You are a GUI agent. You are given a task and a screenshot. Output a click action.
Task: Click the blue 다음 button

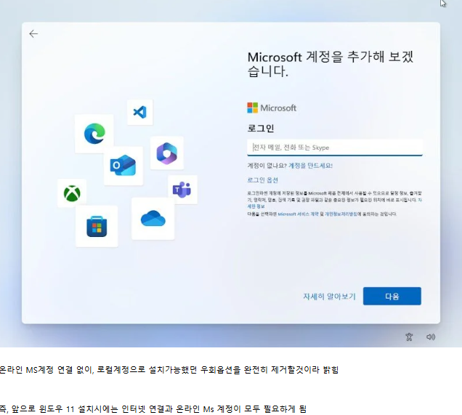coord(392,297)
